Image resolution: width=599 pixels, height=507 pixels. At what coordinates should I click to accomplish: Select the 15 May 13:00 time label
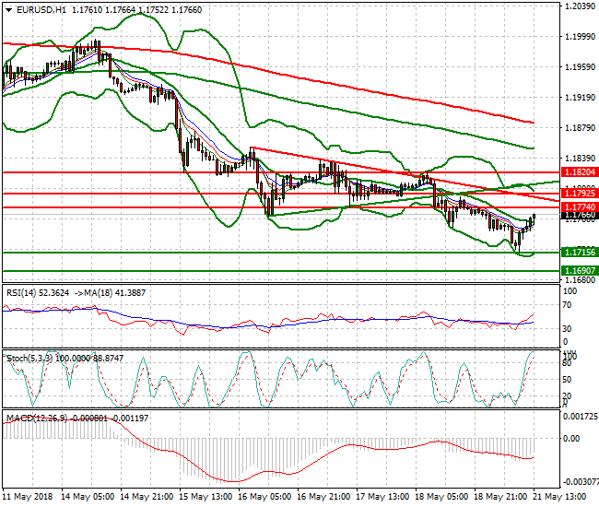pyautogui.click(x=206, y=497)
